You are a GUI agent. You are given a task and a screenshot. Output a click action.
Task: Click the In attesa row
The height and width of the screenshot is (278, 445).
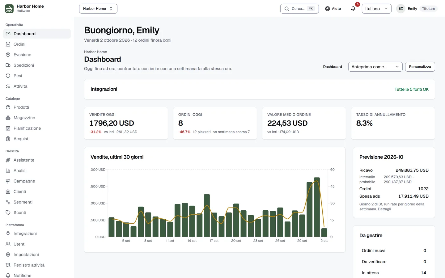[394, 273]
